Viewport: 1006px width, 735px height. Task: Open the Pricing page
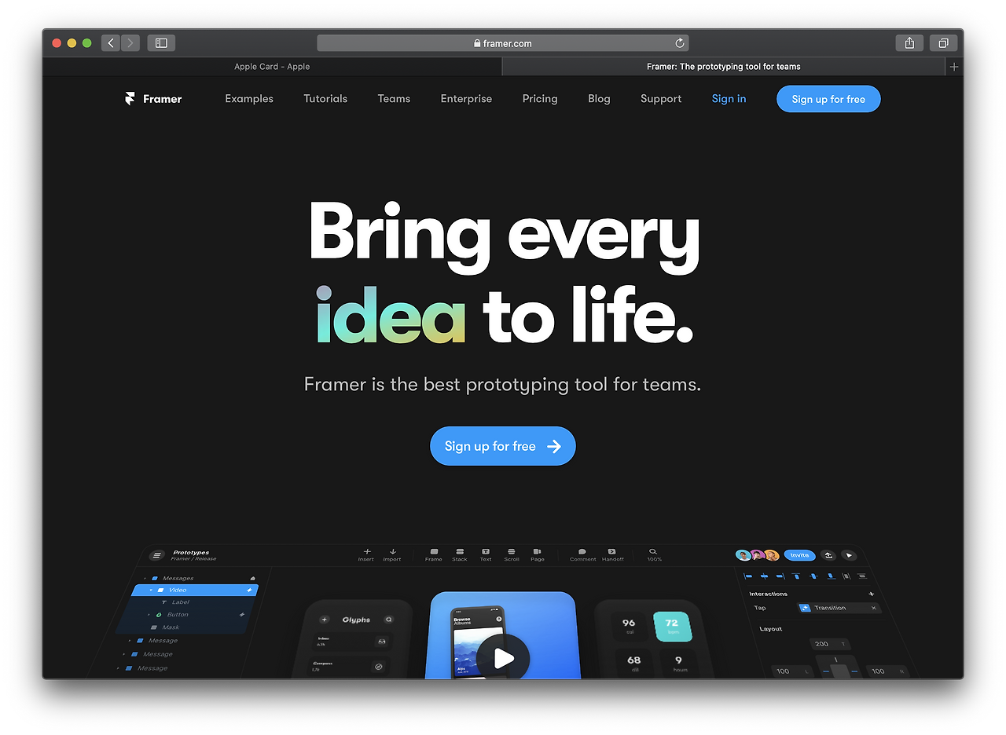pos(540,99)
